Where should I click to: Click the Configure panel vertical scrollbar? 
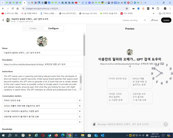point(84,45)
